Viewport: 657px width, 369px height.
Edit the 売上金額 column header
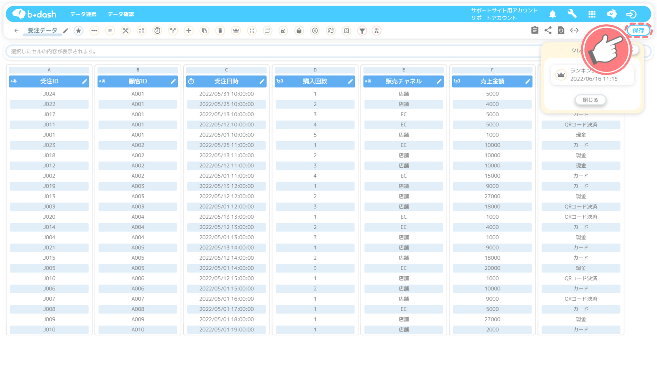pyautogui.click(x=528, y=81)
